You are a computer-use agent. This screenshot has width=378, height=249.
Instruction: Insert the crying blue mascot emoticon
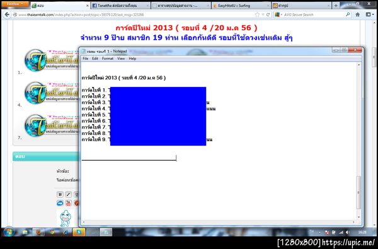66,218
